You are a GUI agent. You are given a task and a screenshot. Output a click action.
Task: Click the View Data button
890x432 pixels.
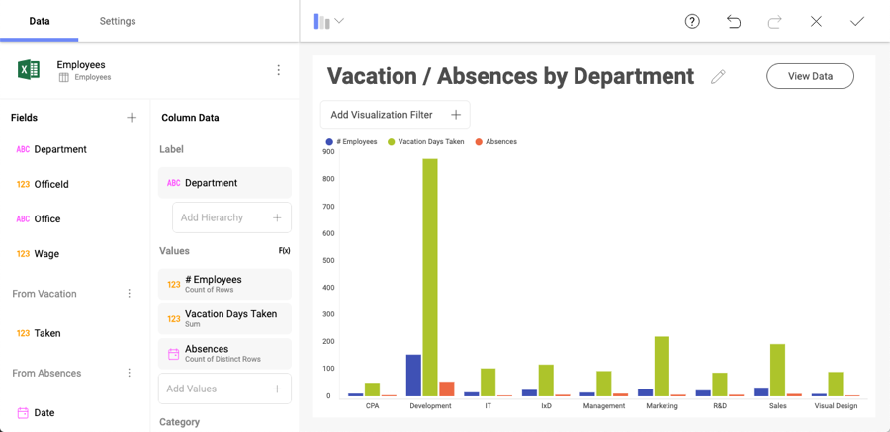coord(810,76)
